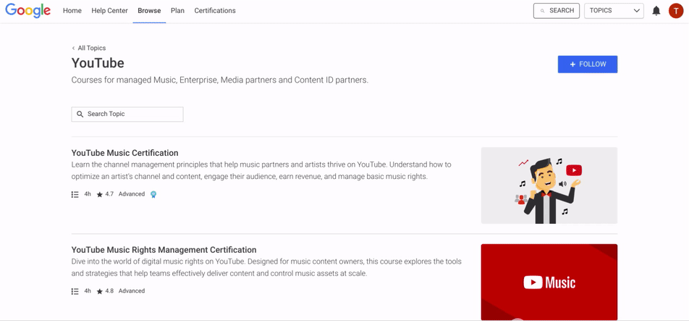Click the certification badge icon beside Advanced
This screenshot has width=689, height=321.
[153, 194]
